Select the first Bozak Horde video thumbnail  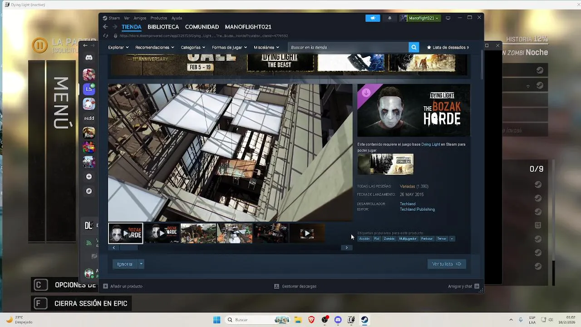click(x=125, y=233)
